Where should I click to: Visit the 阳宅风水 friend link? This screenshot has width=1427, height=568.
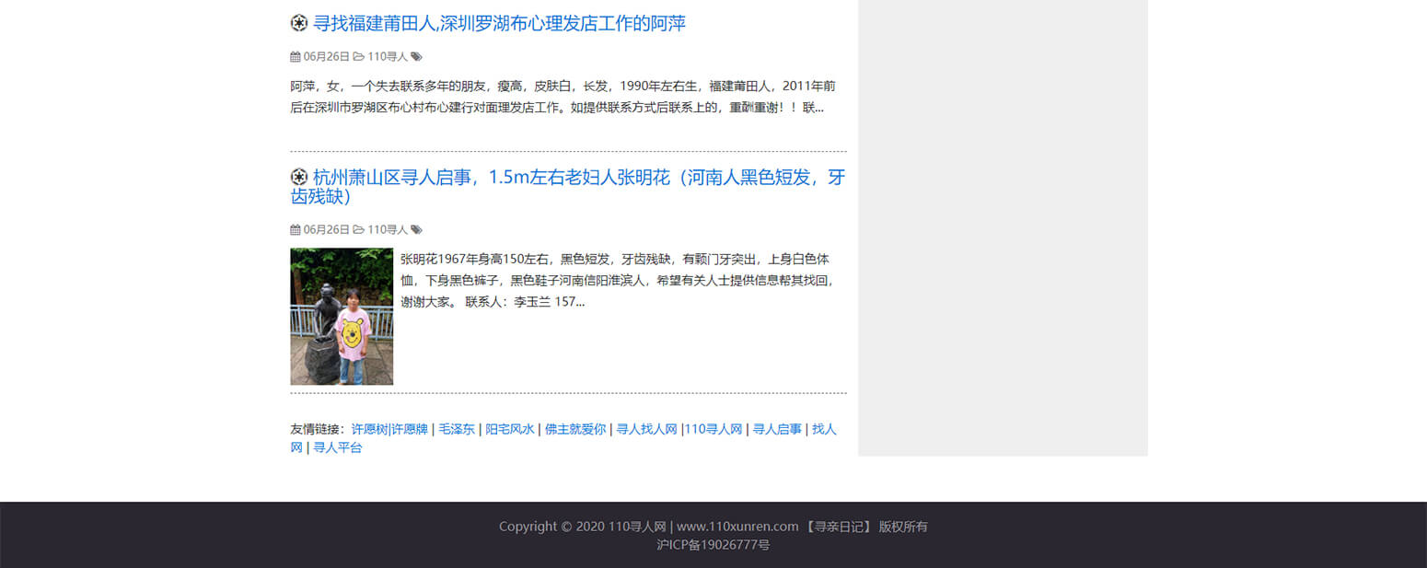509,429
